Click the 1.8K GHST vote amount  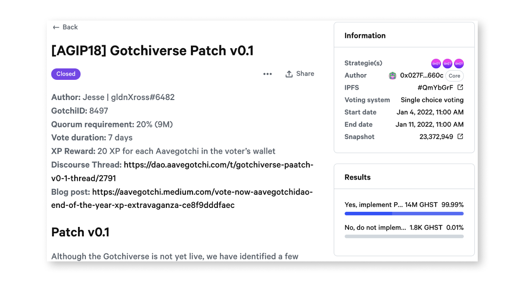(426, 227)
